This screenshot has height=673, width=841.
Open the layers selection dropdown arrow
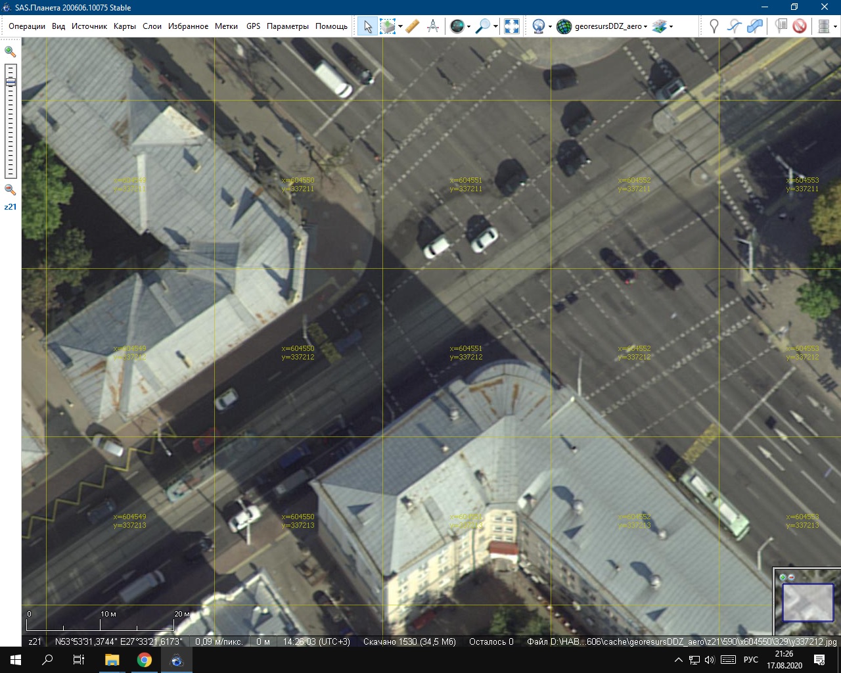pyautogui.click(x=671, y=27)
